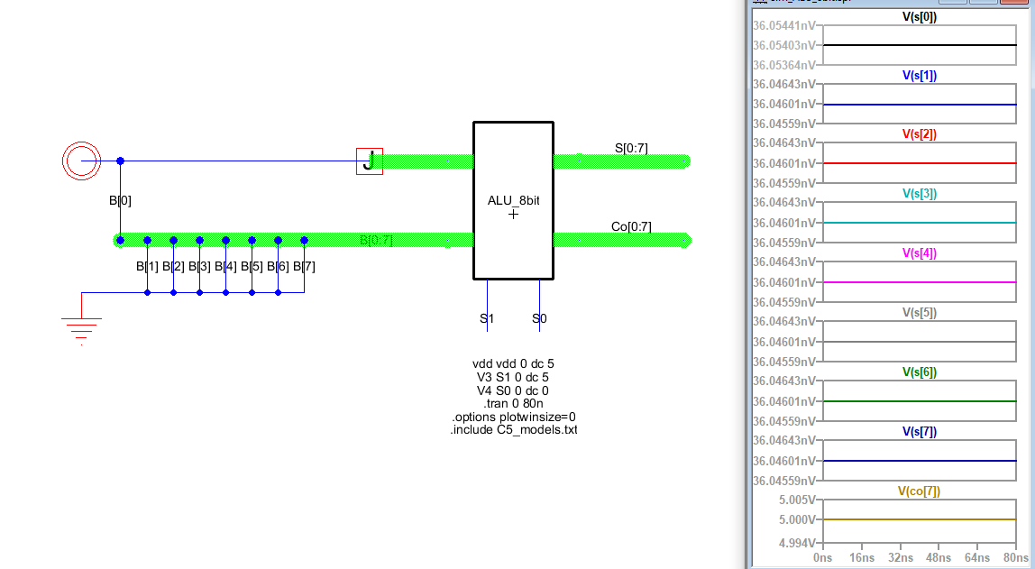Screen dimensions: 1035x569
Task: Select the red V(s[2]) trace label
Action: click(919, 134)
